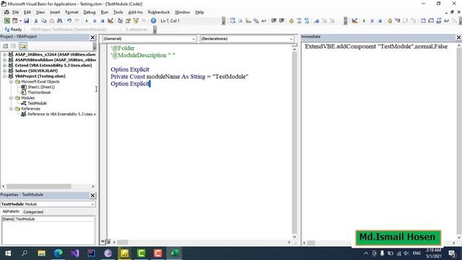The height and width of the screenshot is (260, 462).
Task: Open the Locals Window icon in Debug toolbar
Action: tap(423, 21)
